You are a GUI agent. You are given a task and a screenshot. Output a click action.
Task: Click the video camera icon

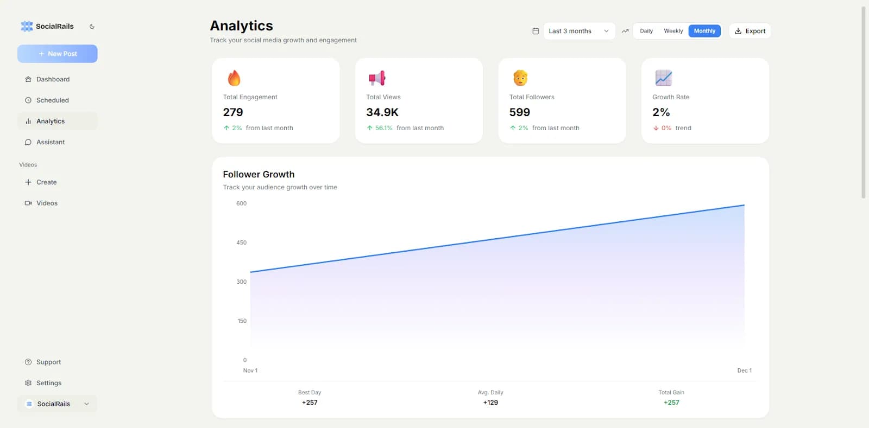click(x=28, y=203)
